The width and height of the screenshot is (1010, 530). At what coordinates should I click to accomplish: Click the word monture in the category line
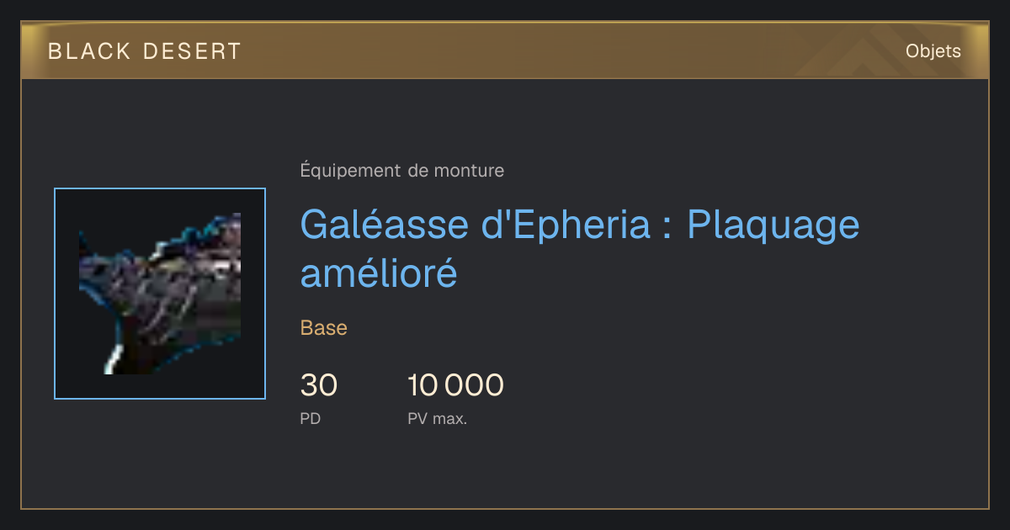469,171
